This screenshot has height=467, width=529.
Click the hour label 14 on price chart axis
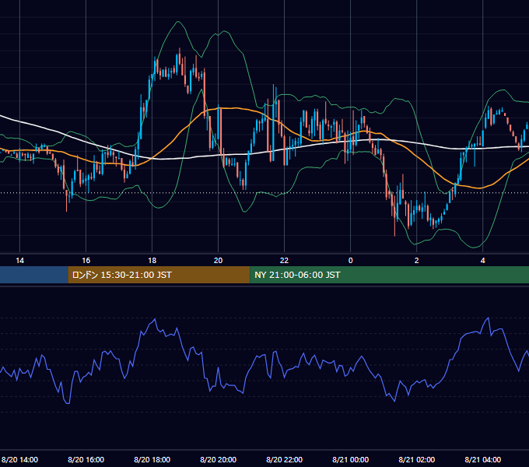[20, 261]
